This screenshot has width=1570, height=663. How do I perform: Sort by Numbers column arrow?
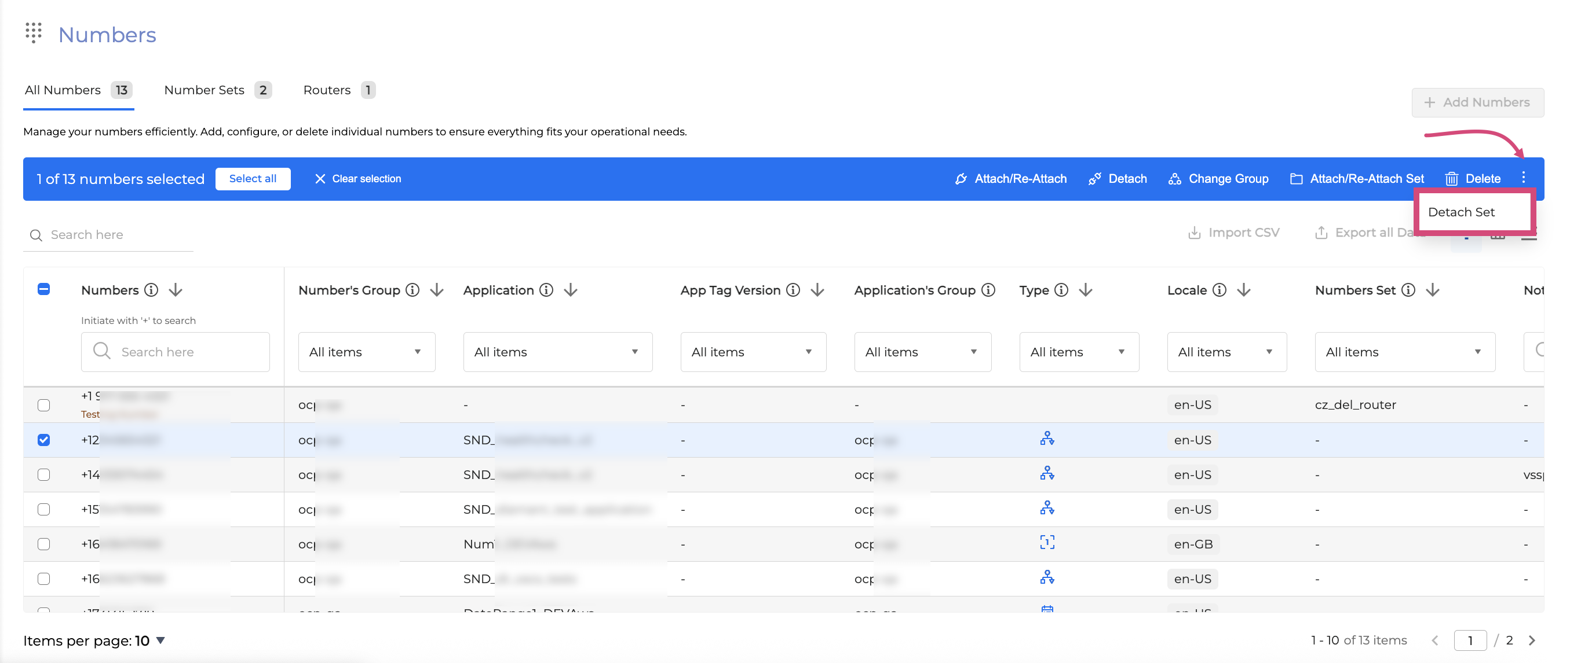176,290
